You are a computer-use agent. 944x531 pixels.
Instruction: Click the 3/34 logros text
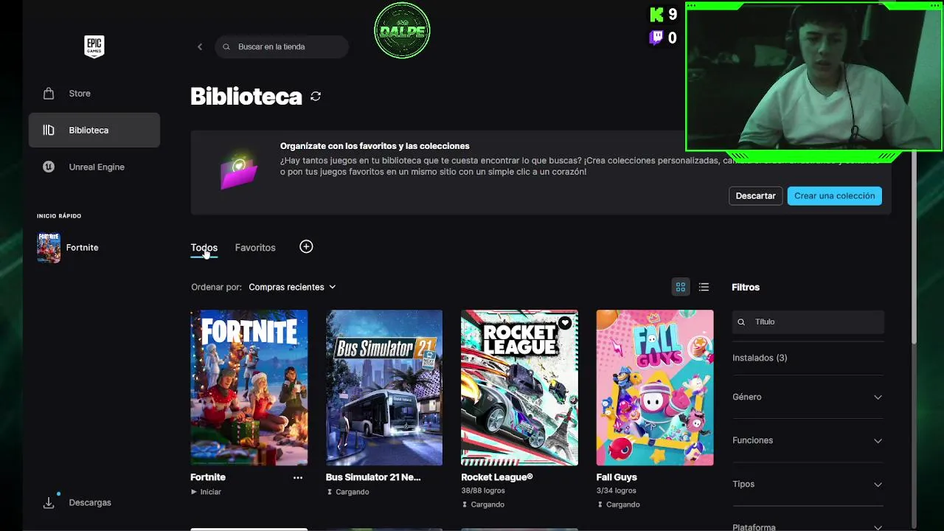point(617,490)
